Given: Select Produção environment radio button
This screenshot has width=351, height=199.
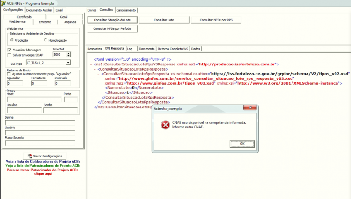Looking at the screenshot, I should pos(12,40).
